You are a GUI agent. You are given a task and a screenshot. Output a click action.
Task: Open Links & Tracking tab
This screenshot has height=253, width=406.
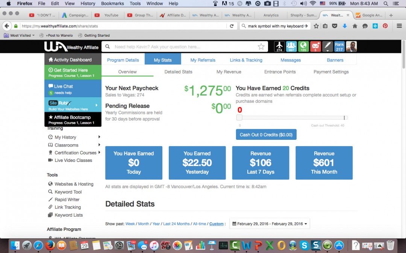tap(246, 60)
